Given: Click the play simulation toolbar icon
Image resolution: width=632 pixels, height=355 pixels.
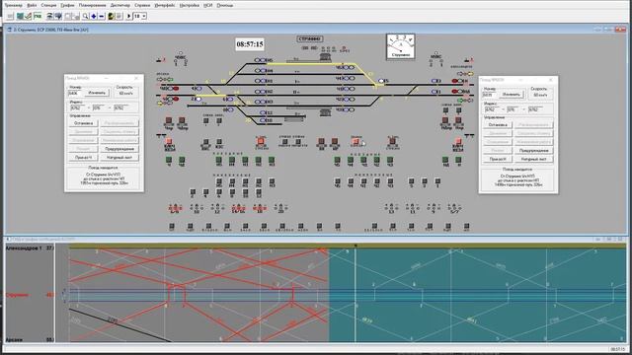Looking at the screenshot, I should (x=128, y=16).
